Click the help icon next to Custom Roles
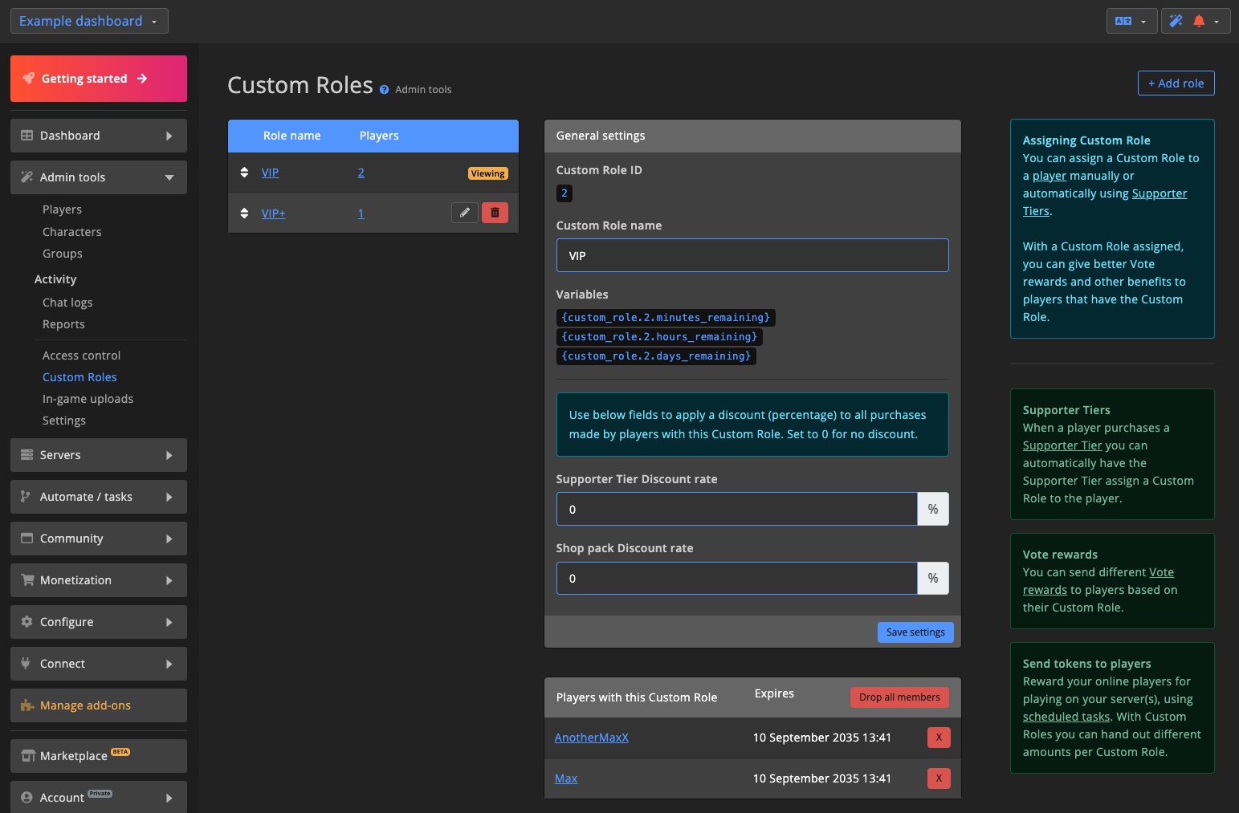Image resolution: width=1239 pixels, height=813 pixels. point(384,89)
